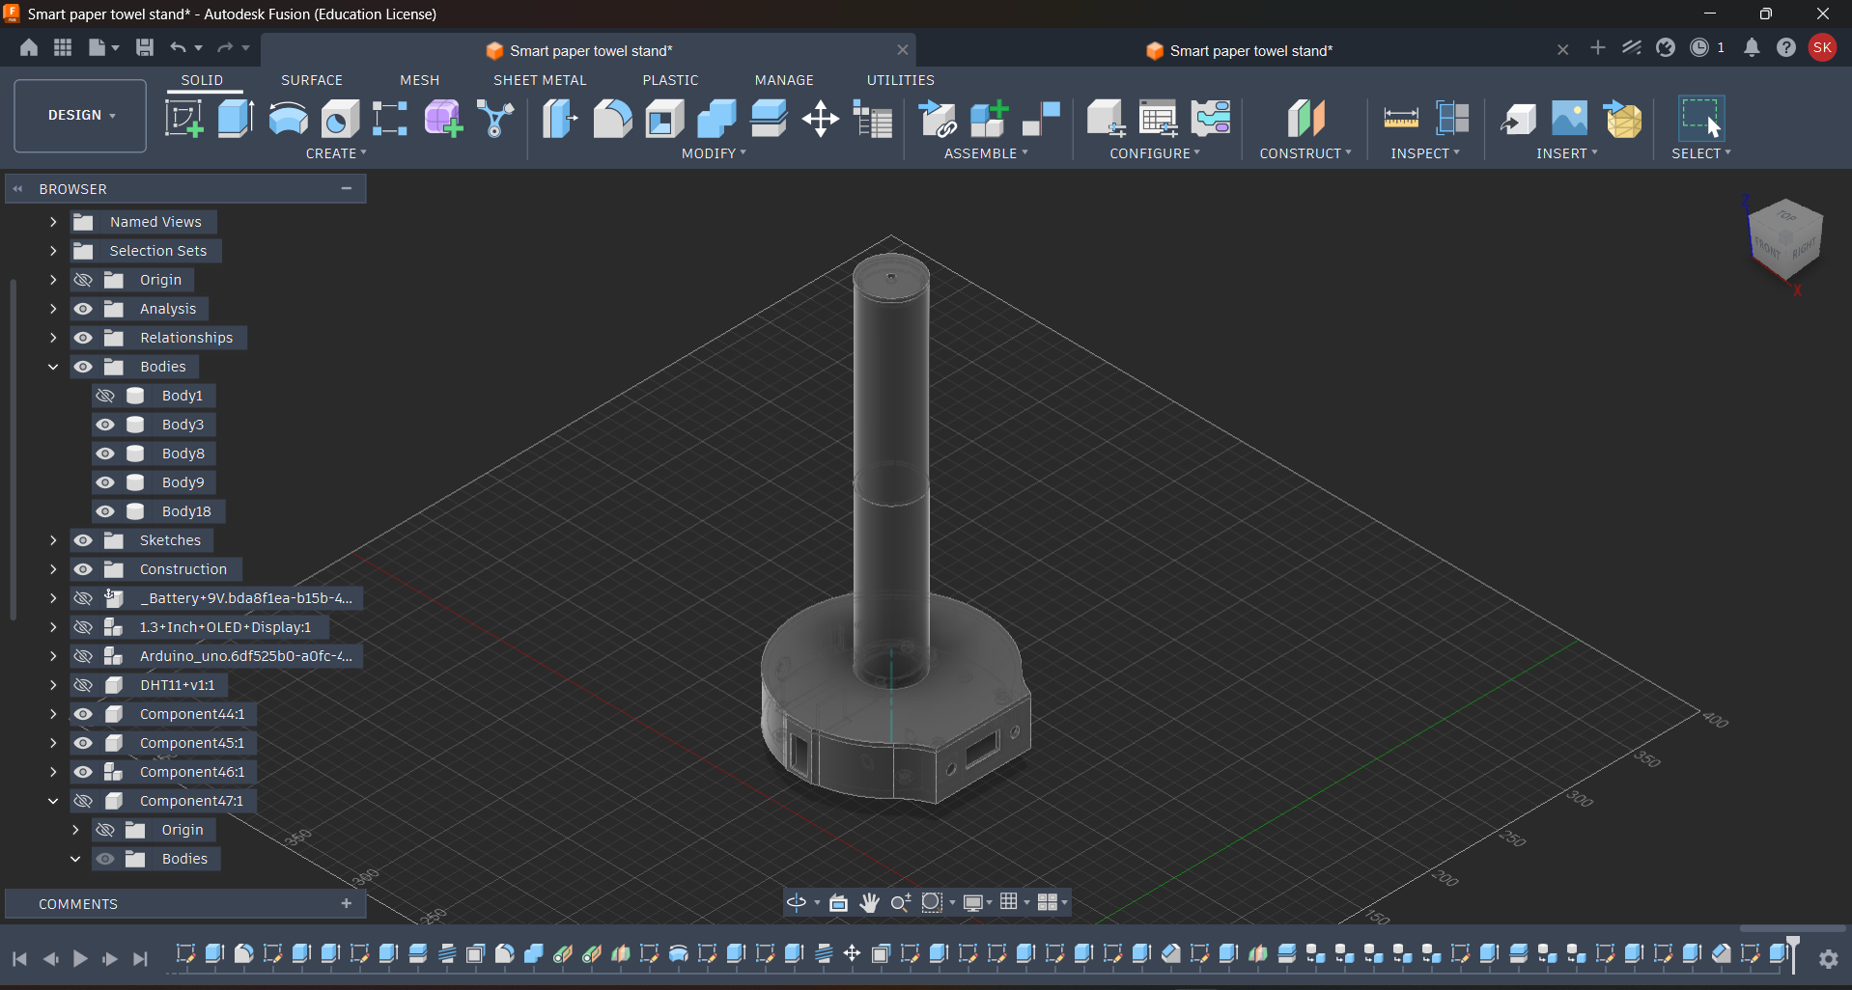Open the SK user profile button

(1822, 47)
